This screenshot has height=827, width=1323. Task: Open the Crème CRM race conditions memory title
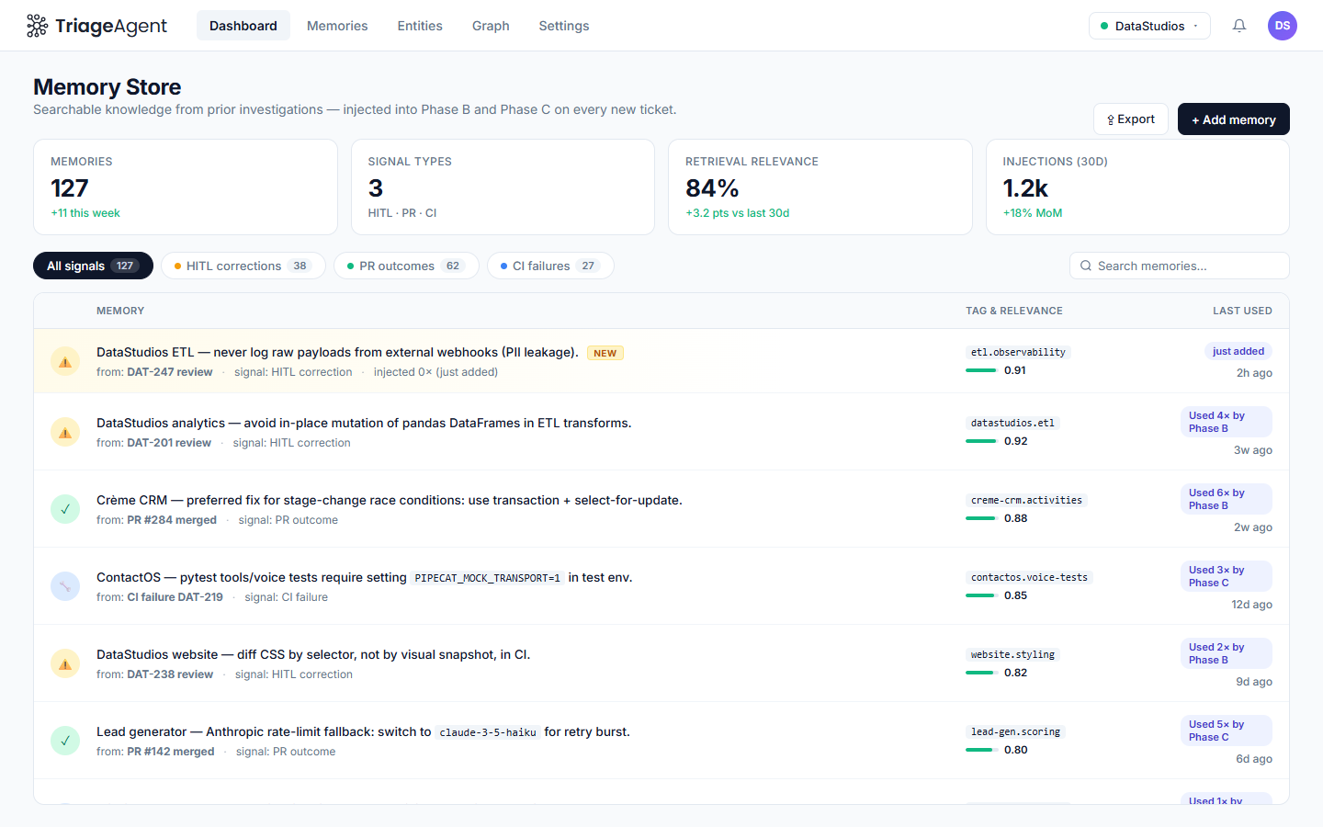[390, 500]
